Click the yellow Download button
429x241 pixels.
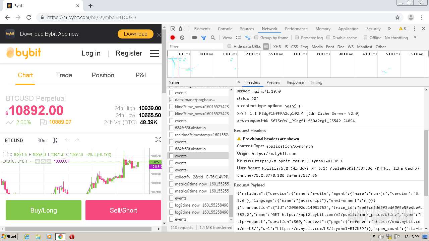(x=135, y=34)
